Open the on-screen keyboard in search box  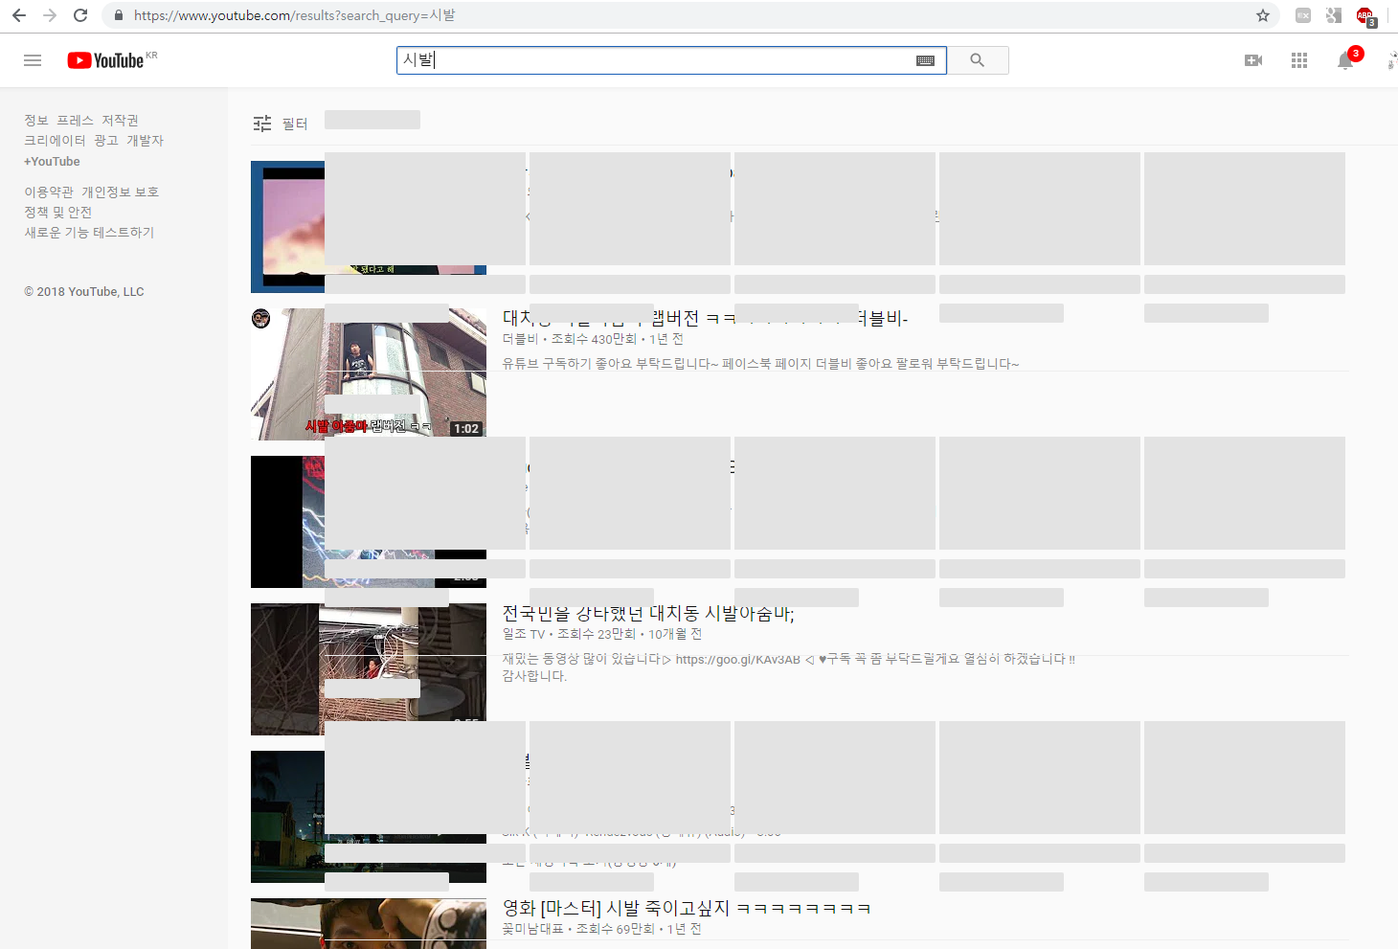click(925, 60)
